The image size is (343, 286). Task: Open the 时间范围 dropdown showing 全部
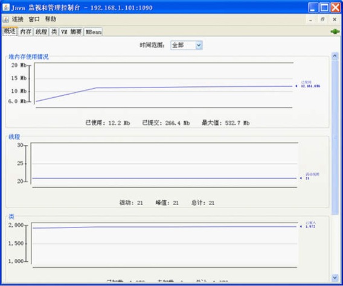pyautogui.click(x=187, y=45)
